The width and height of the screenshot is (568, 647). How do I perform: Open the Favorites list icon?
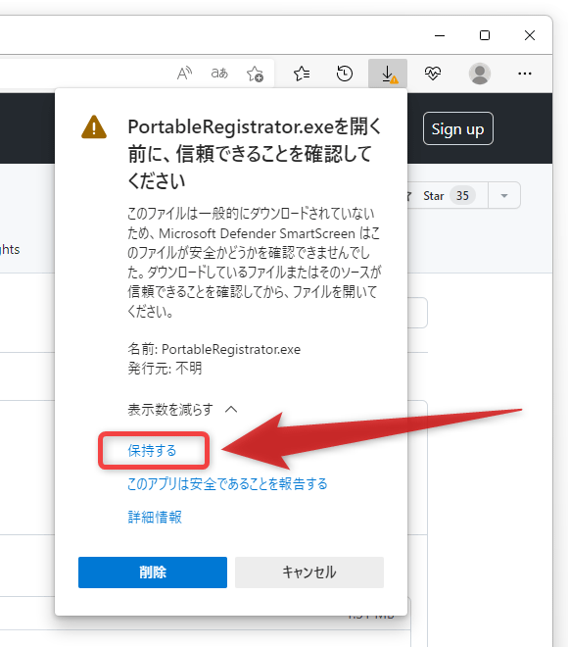(x=302, y=74)
